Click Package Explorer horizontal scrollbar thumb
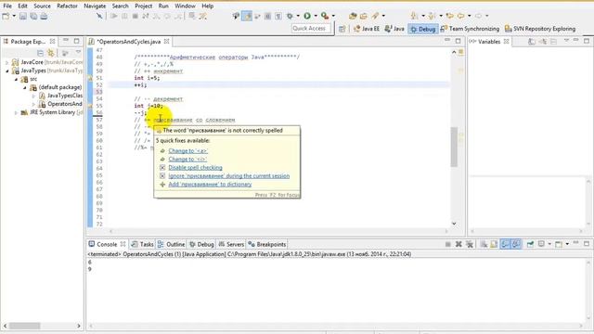The image size is (594, 334). [25, 326]
